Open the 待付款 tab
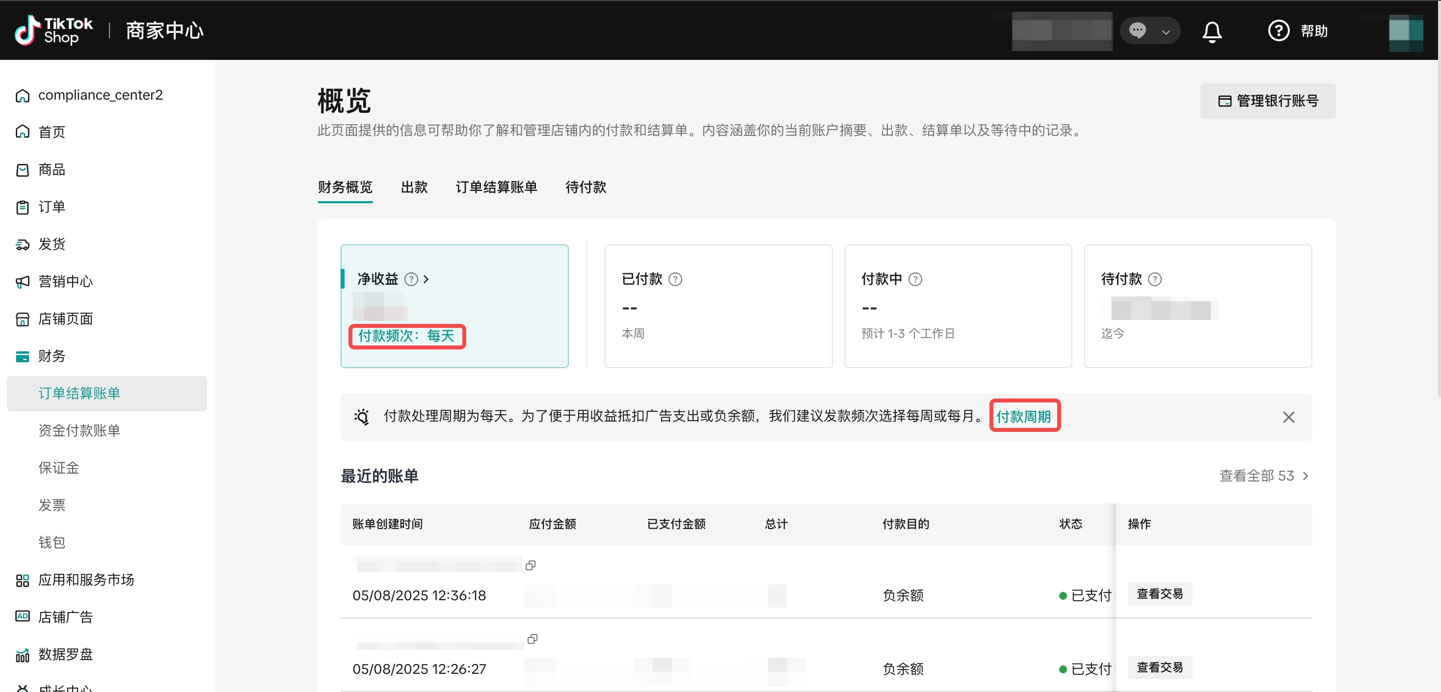 pos(585,187)
